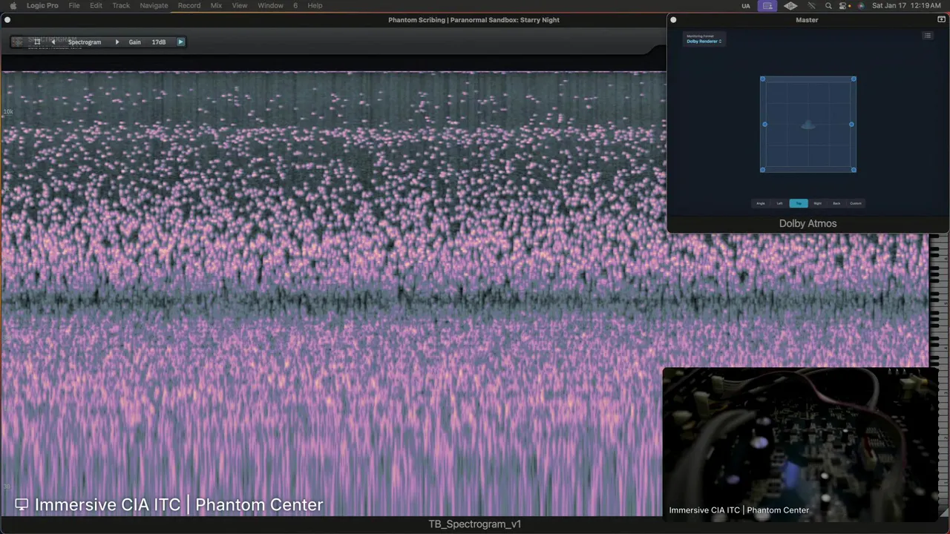Image resolution: width=950 pixels, height=534 pixels.
Task: Open the View menu
Action: coord(240,5)
